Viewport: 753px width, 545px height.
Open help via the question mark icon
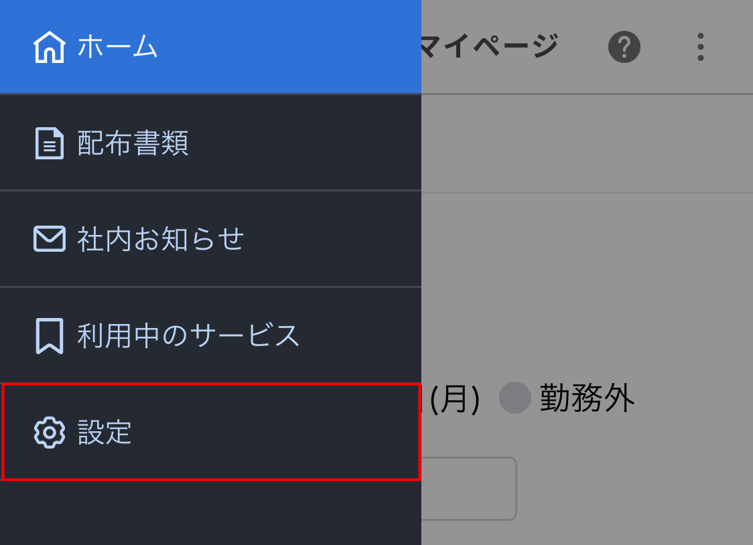pos(624,47)
